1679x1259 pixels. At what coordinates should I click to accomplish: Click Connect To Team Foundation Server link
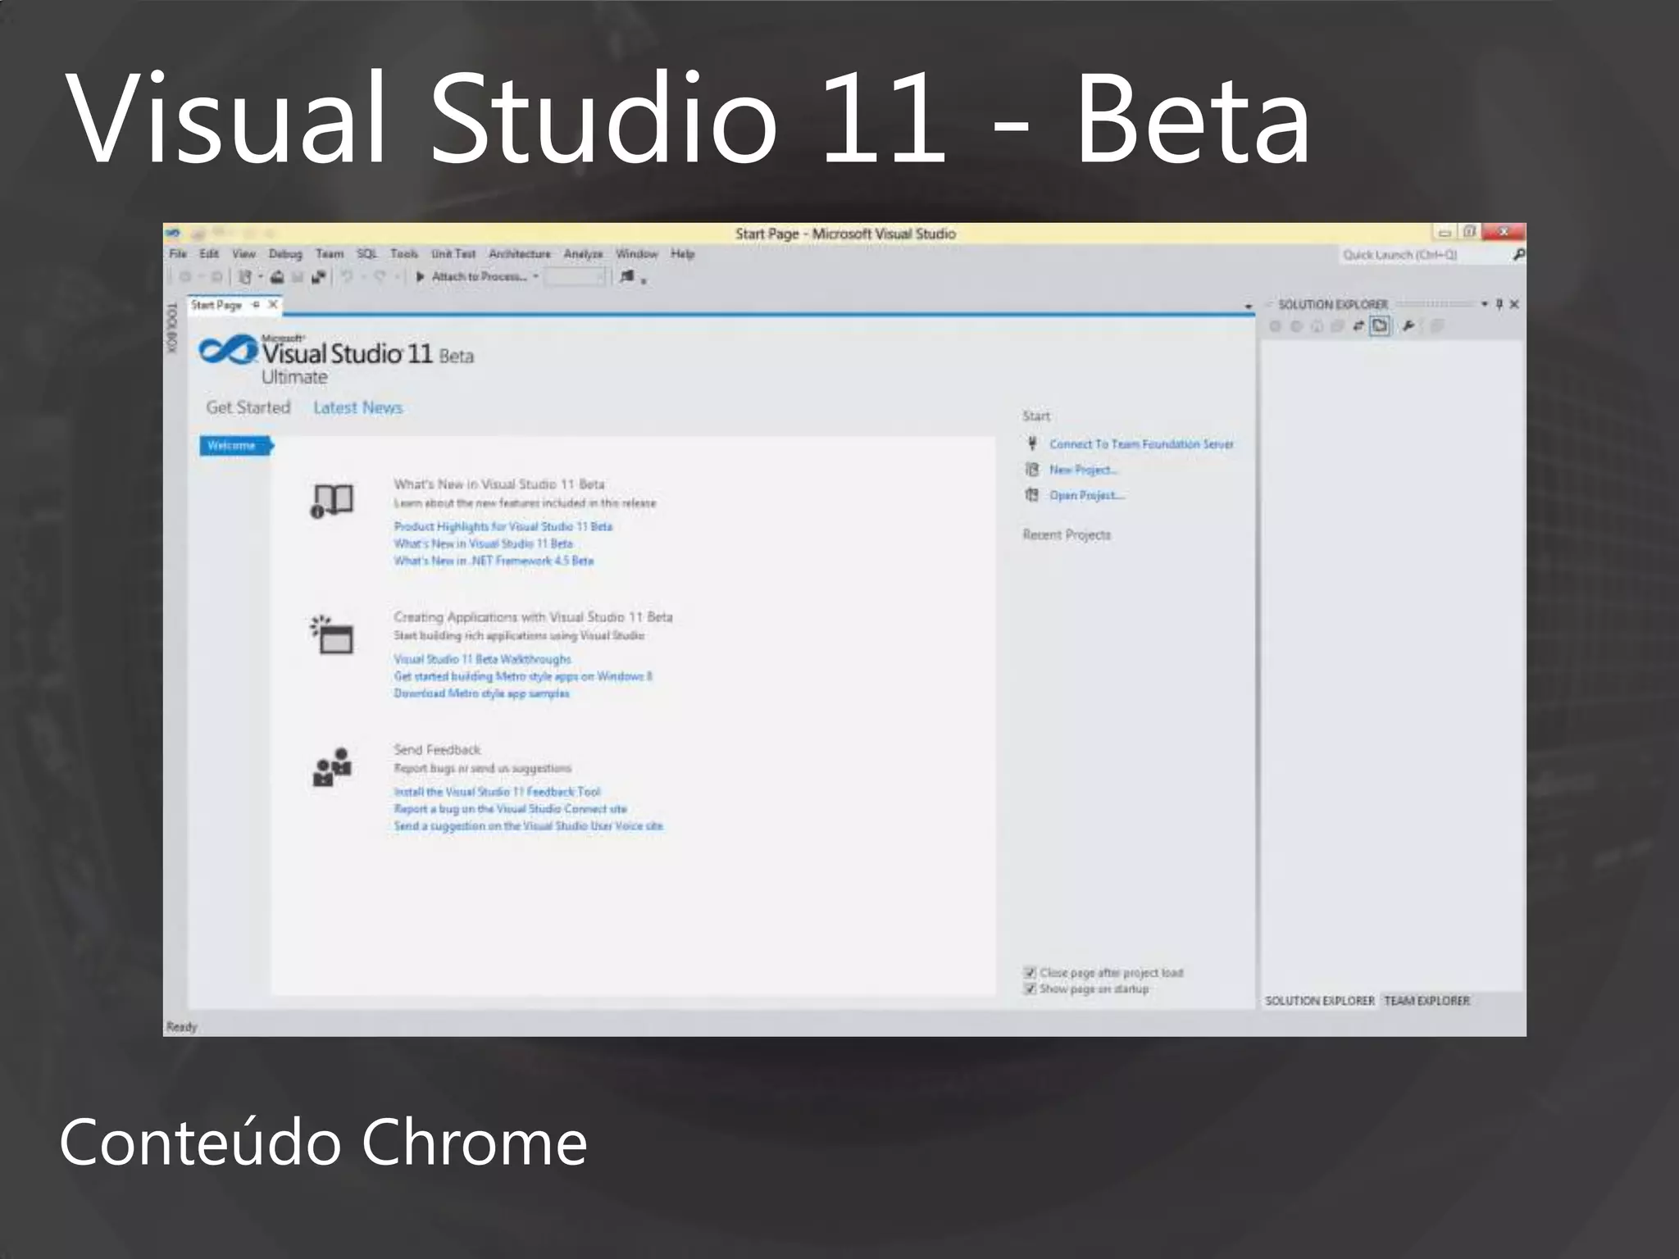pos(1141,444)
